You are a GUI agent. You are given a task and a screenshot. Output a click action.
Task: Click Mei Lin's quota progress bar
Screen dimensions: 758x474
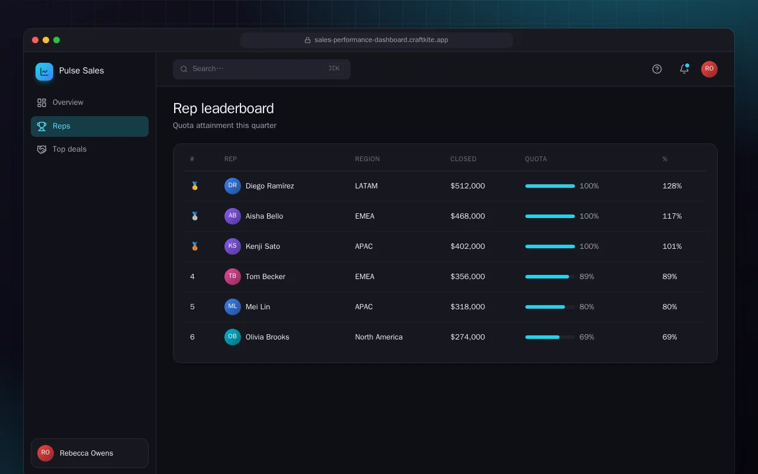(x=550, y=307)
